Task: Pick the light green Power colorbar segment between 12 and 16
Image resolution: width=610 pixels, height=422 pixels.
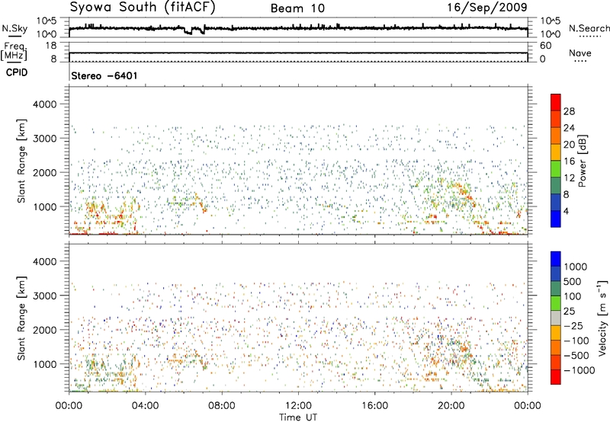Action: (556, 168)
